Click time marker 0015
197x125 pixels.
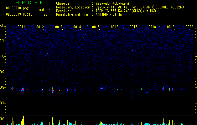pos(96,27)
